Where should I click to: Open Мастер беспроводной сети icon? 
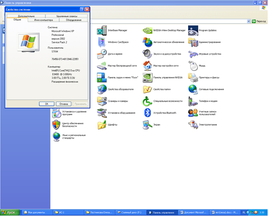102,66
